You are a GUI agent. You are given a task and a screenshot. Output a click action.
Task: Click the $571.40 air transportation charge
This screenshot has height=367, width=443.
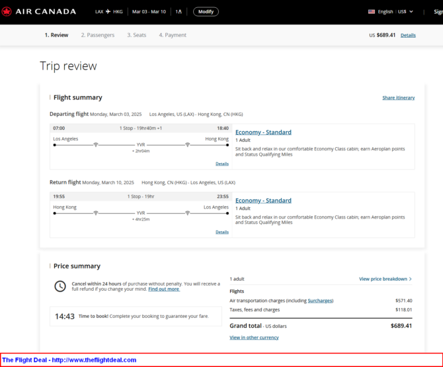pos(404,301)
